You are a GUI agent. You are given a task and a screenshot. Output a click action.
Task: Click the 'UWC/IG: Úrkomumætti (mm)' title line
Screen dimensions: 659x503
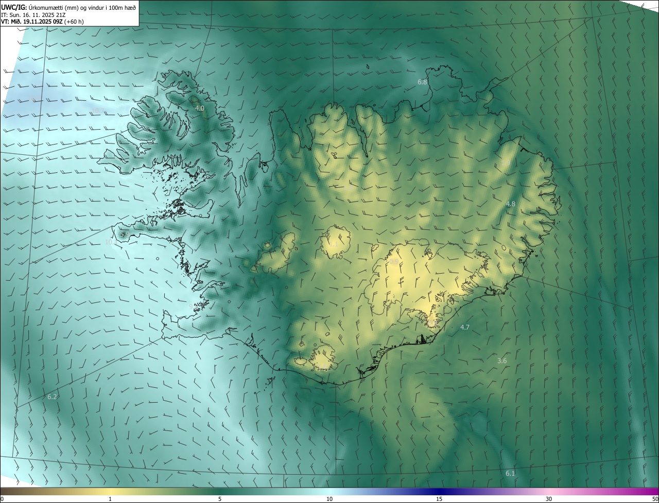click(68, 7)
